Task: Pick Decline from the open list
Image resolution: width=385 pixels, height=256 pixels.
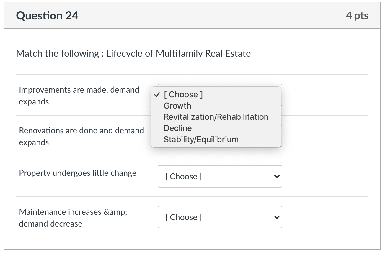Action: 178,128
